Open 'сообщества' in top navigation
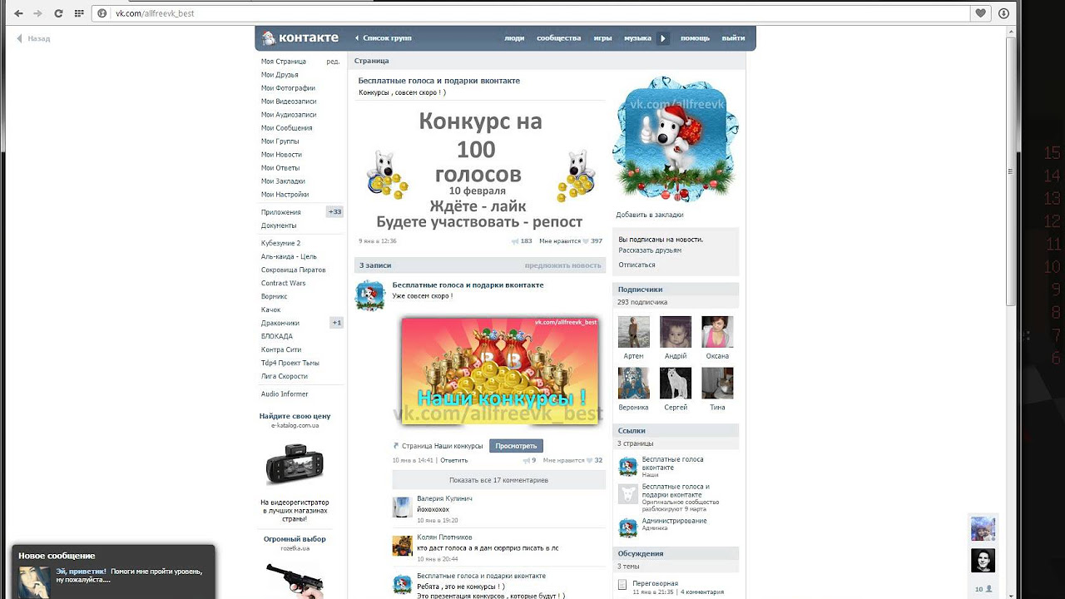 point(558,38)
